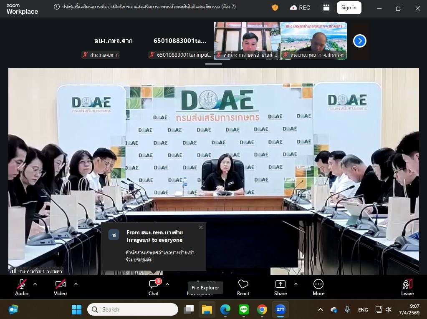The width and height of the screenshot is (427, 319).
Task: Open the More options menu
Action: point(318,287)
